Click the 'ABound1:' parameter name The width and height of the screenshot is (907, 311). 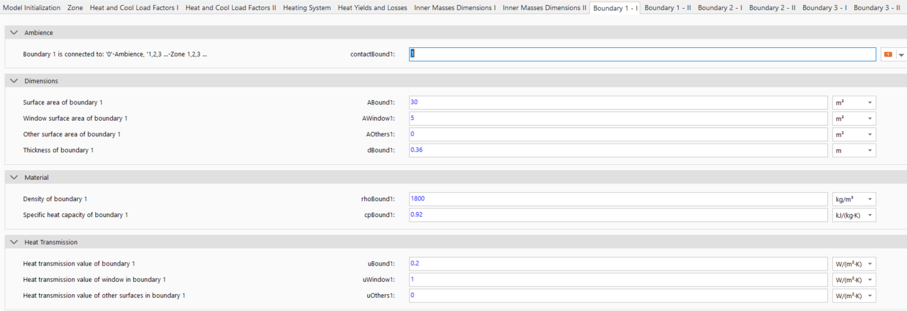381,102
